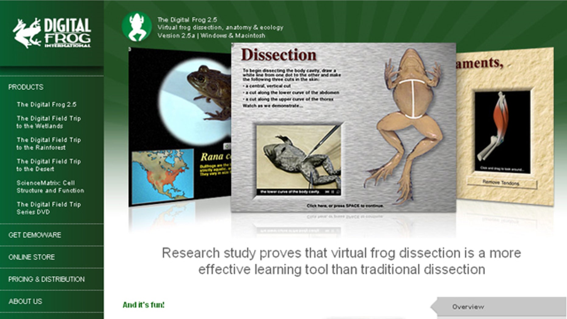The image size is (567, 319).
Task: Click the Digital Frog International logo
Action: pyautogui.click(x=52, y=33)
